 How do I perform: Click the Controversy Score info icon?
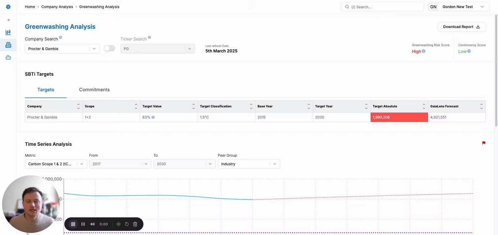pos(469,51)
